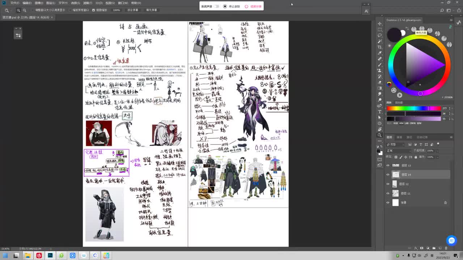Toggle 调整窗口大小以满屏显示 checkbox
Image resolution: width=463 pixels, height=260 pixels.
coord(32,10)
